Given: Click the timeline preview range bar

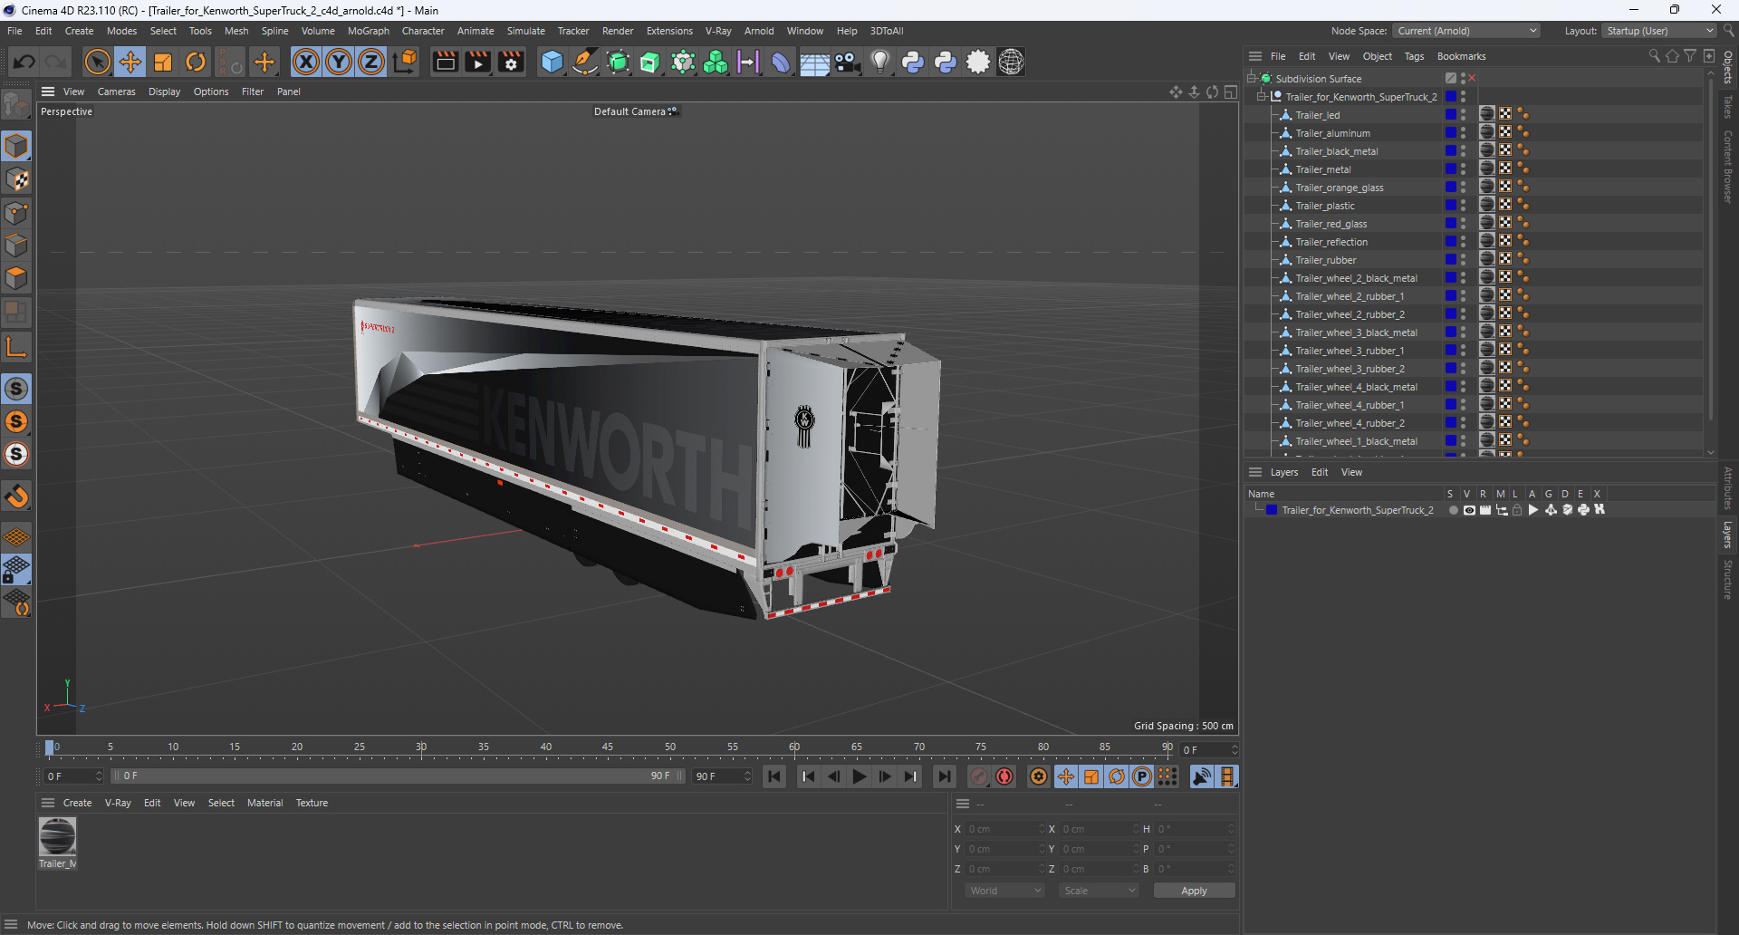Looking at the screenshot, I should pyautogui.click(x=397, y=776).
